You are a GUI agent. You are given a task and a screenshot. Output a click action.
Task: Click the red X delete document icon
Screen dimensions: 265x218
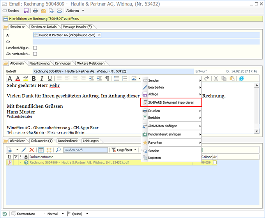(32, 150)
